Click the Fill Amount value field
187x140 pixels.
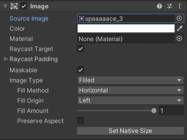click(171, 111)
